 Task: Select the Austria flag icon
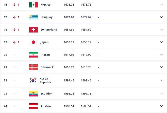33,106
